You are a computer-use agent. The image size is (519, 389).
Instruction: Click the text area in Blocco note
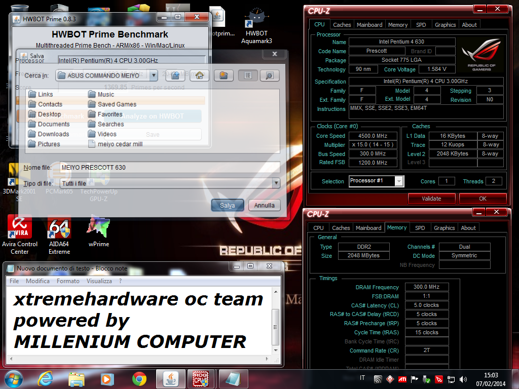(139, 320)
